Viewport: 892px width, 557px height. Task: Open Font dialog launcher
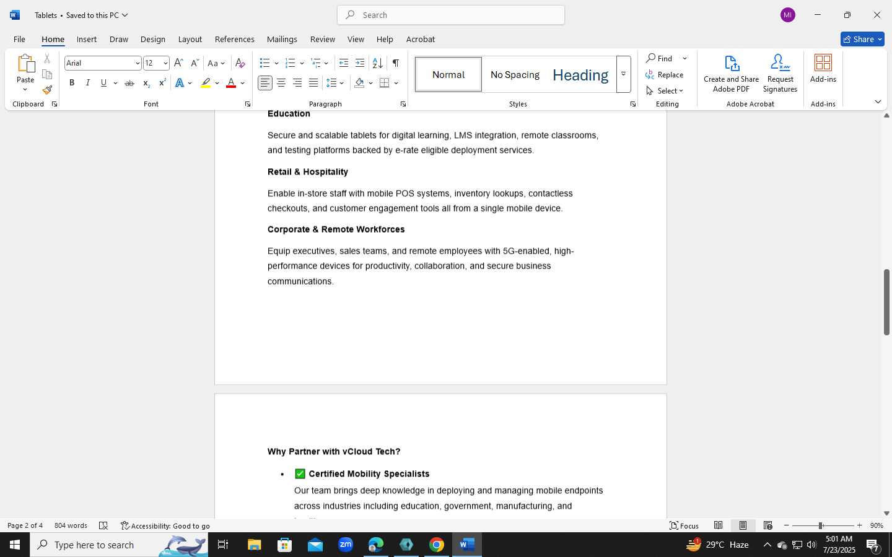click(x=247, y=104)
